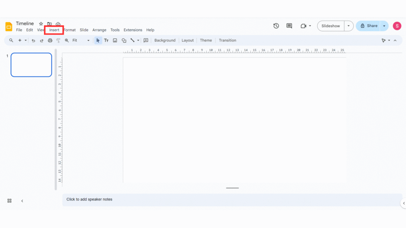Apply Paint format with the roller icon

tap(58, 40)
